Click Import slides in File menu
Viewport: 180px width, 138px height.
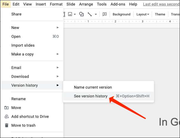tap(23, 45)
